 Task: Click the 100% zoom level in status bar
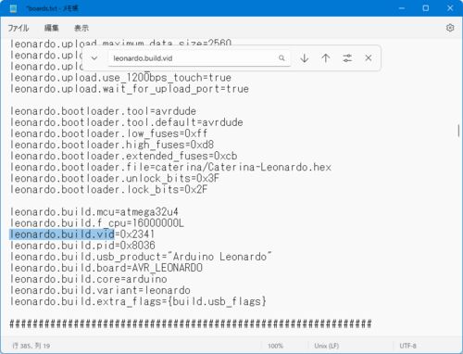coord(275,346)
